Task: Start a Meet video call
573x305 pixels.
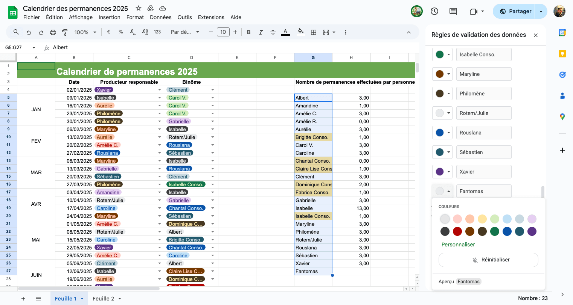Action: pyautogui.click(x=474, y=11)
